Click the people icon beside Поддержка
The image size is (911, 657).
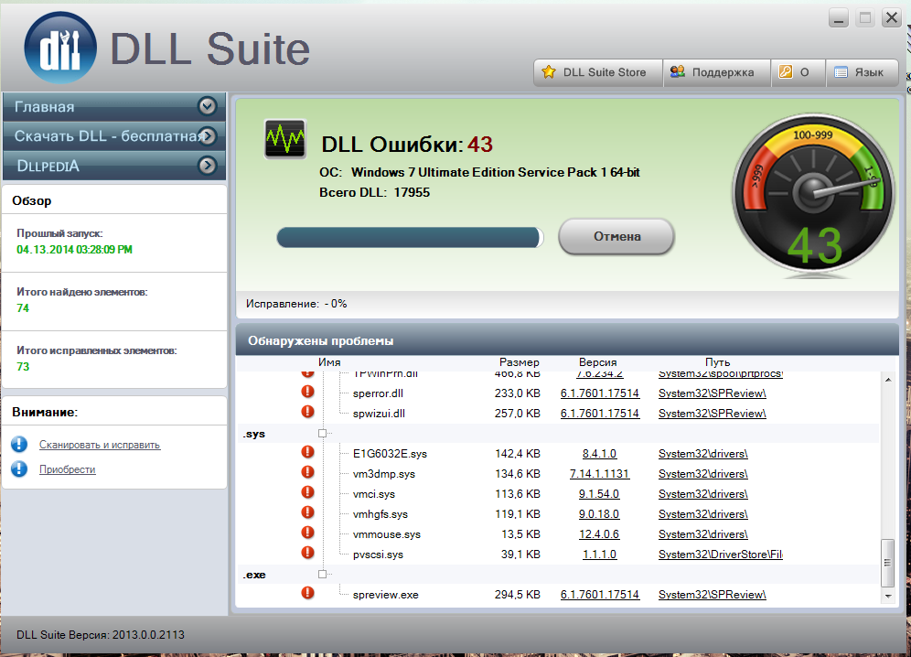pos(678,71)
